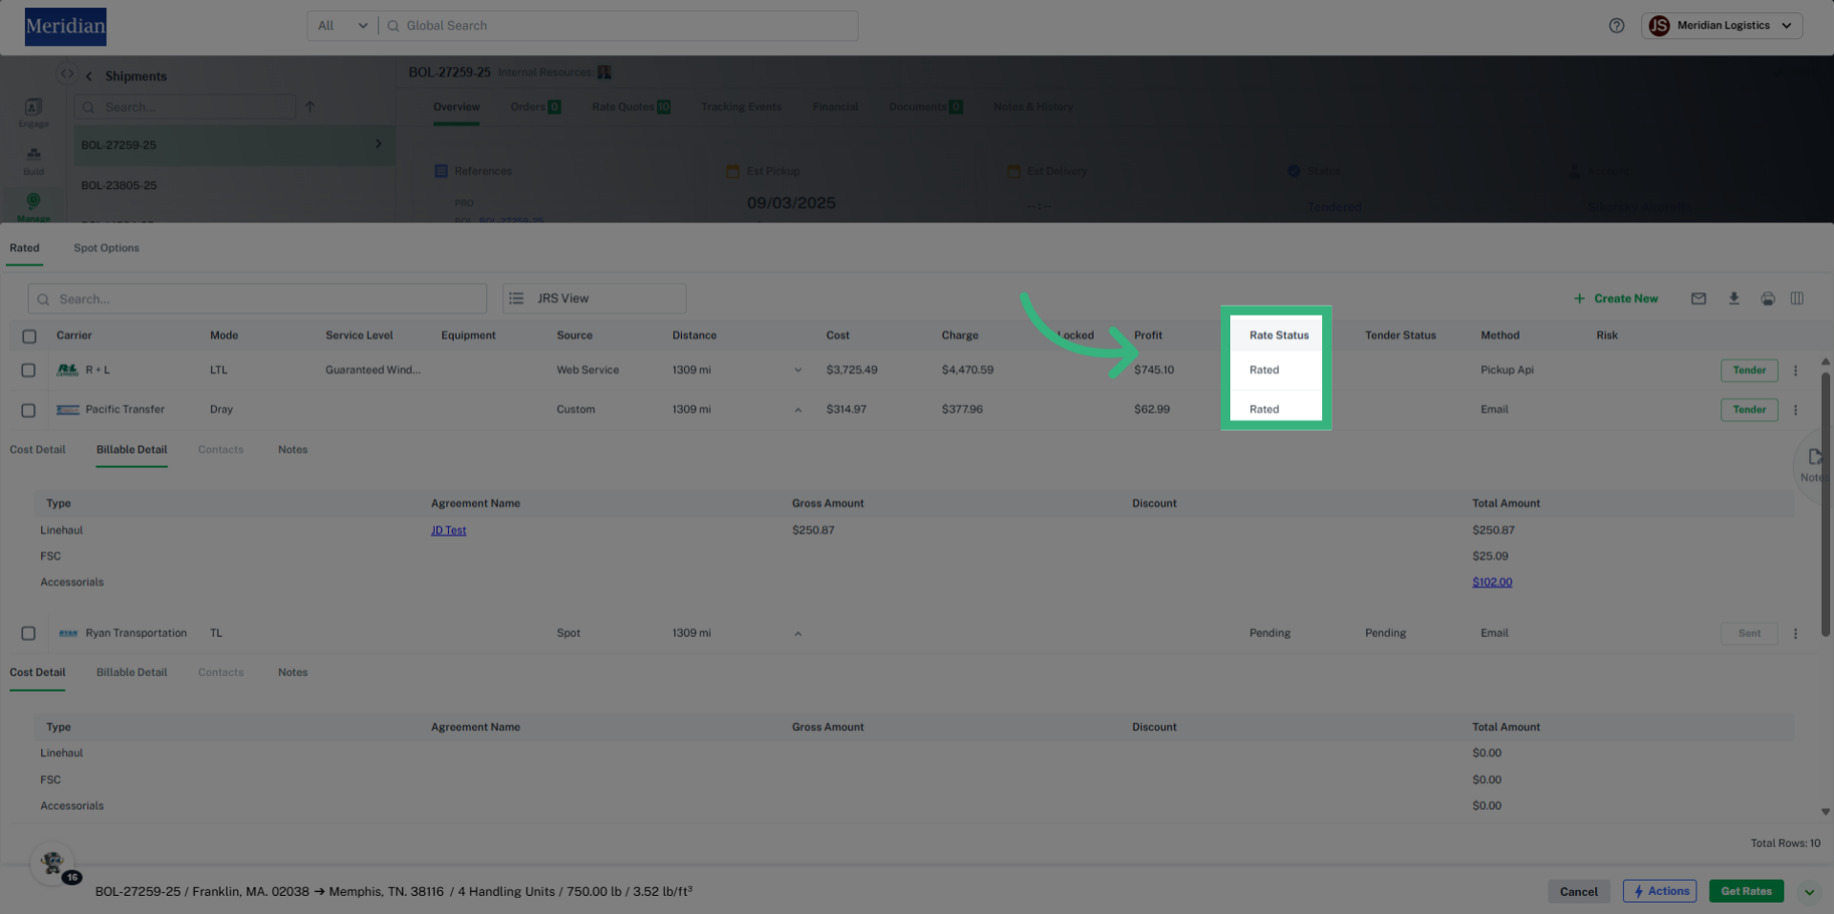
Task: Collapse the Pacific Transfer row details
Action: coord(798,410)
